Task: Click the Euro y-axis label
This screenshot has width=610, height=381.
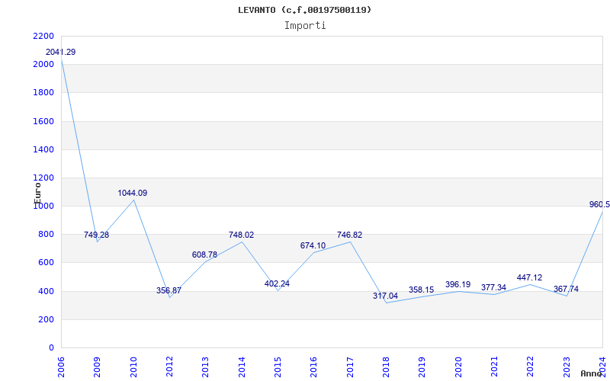Action: point(37,194)
